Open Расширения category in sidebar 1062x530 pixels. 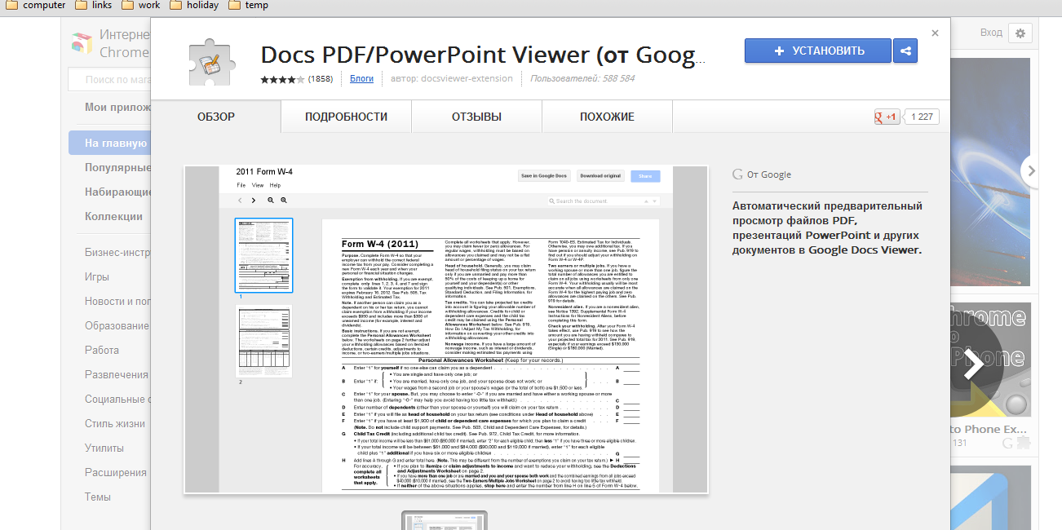pyautogui.click(x=116, y=472)
